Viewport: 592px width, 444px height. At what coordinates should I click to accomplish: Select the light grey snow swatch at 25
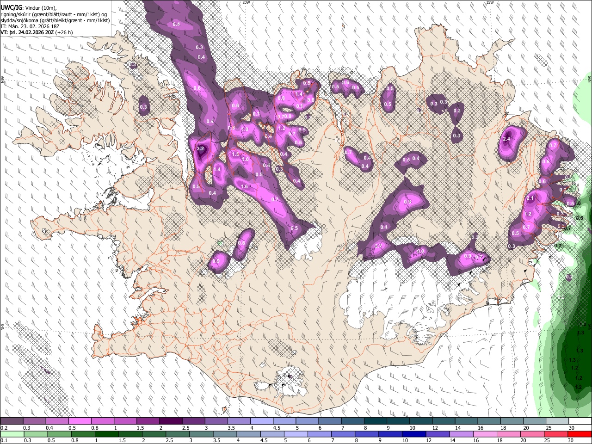point(557,421)
